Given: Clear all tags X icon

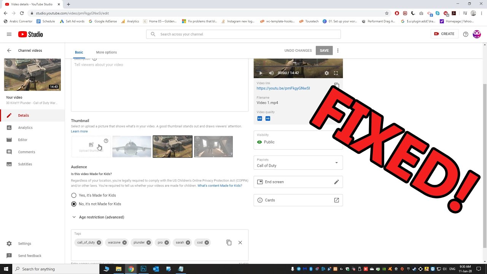Looking at the screenshot, I should coord(240,242).
